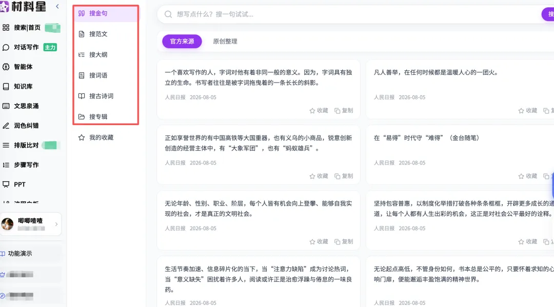
Task: Select 搜范文 document icon
Action: tap(82, 34)
